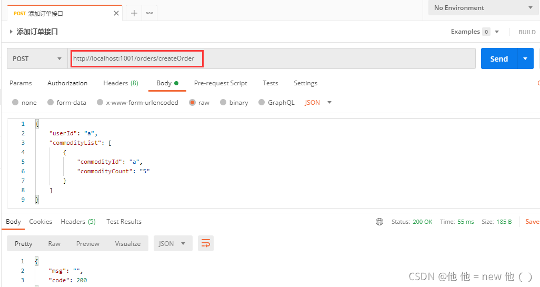Select the binary body type

click(234, 102)
